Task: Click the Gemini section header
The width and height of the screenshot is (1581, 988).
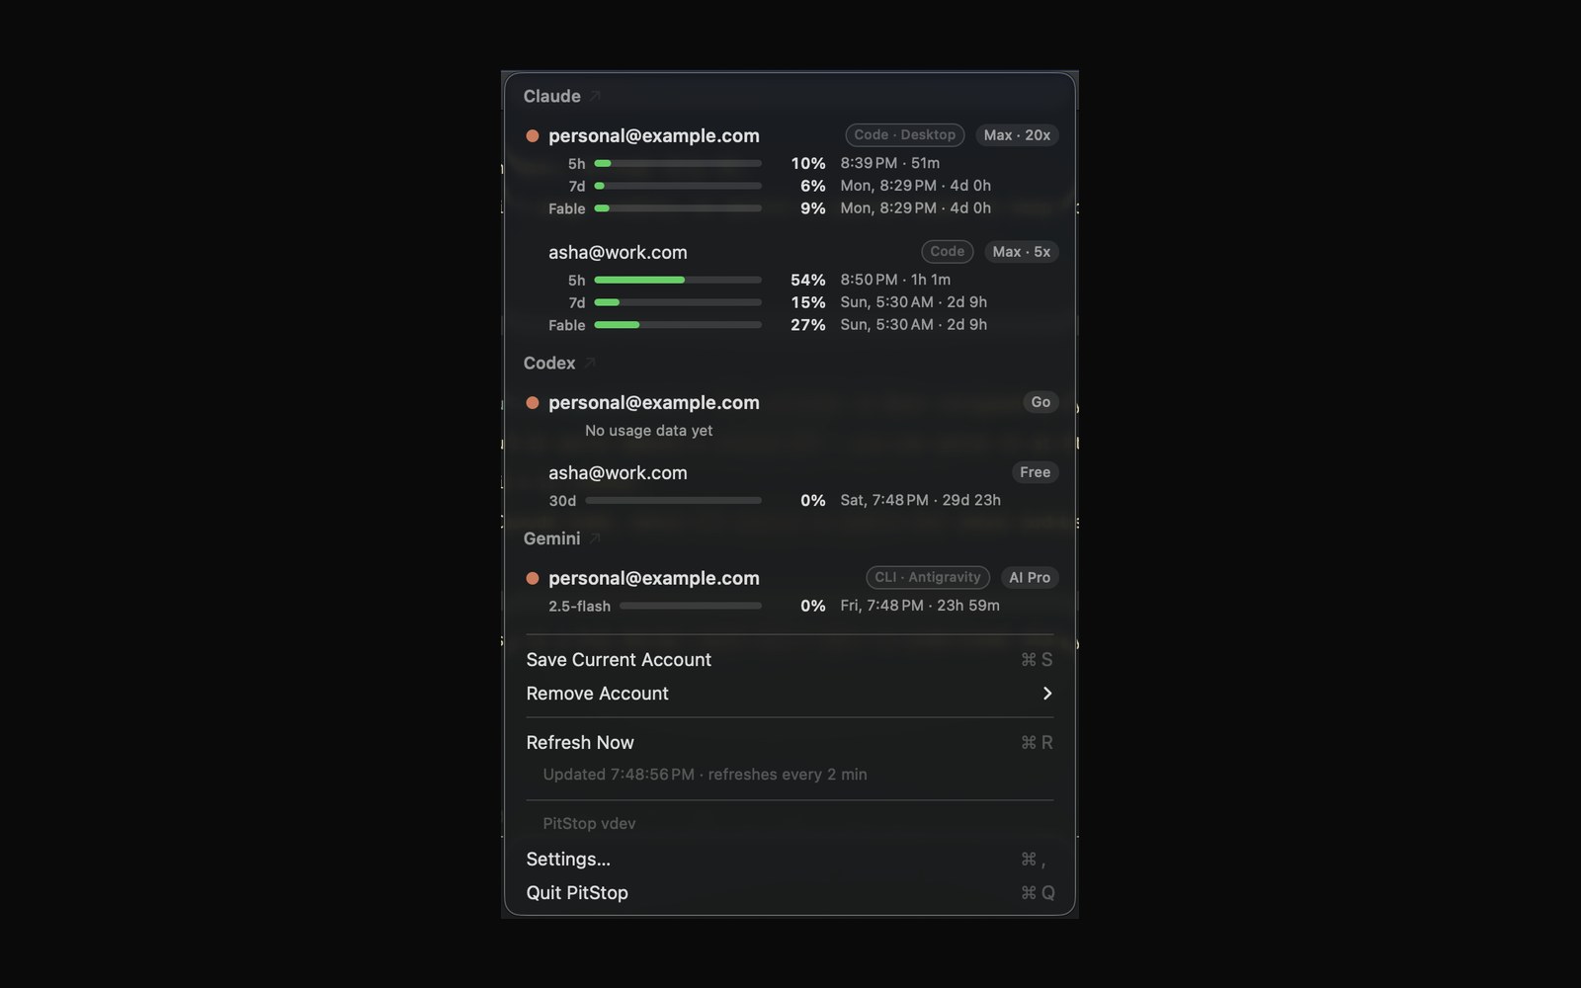Action: click(551, 538)
